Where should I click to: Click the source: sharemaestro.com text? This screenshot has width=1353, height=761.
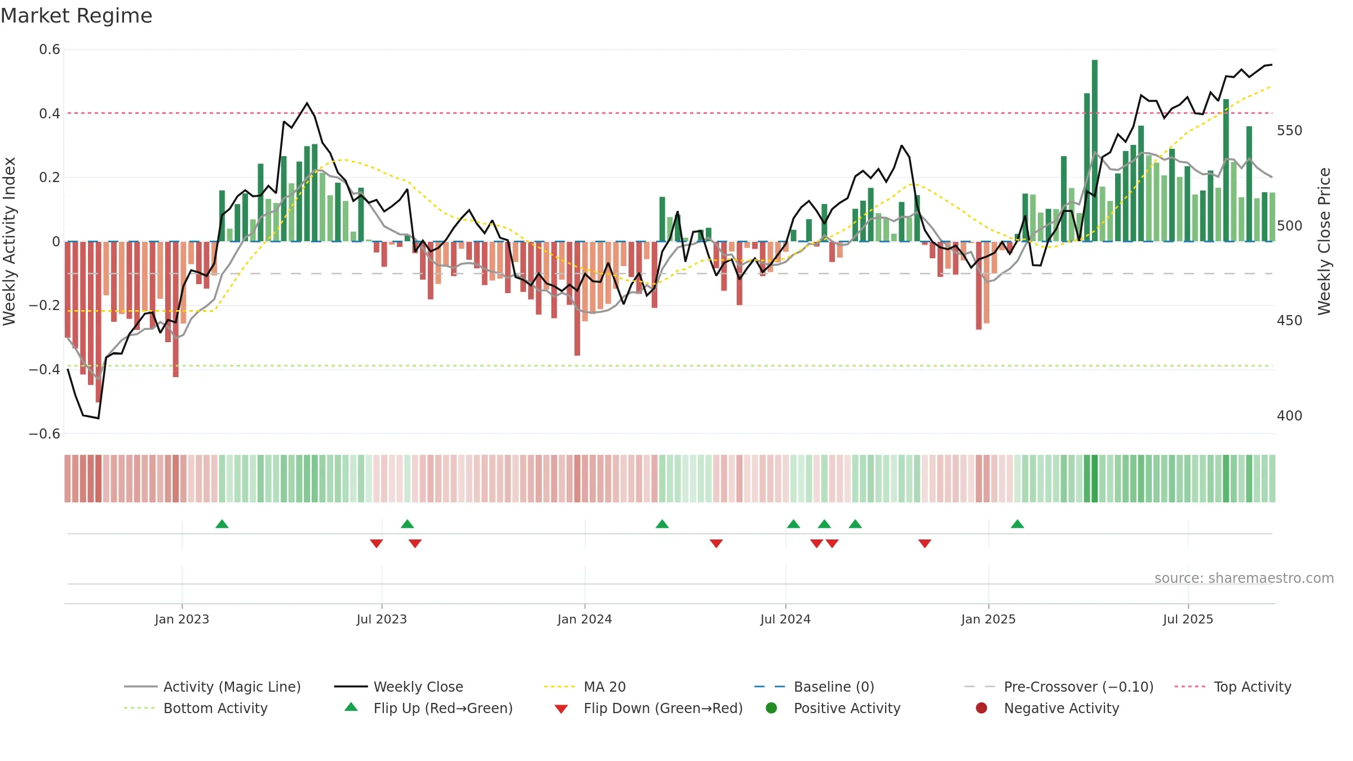1244,578
